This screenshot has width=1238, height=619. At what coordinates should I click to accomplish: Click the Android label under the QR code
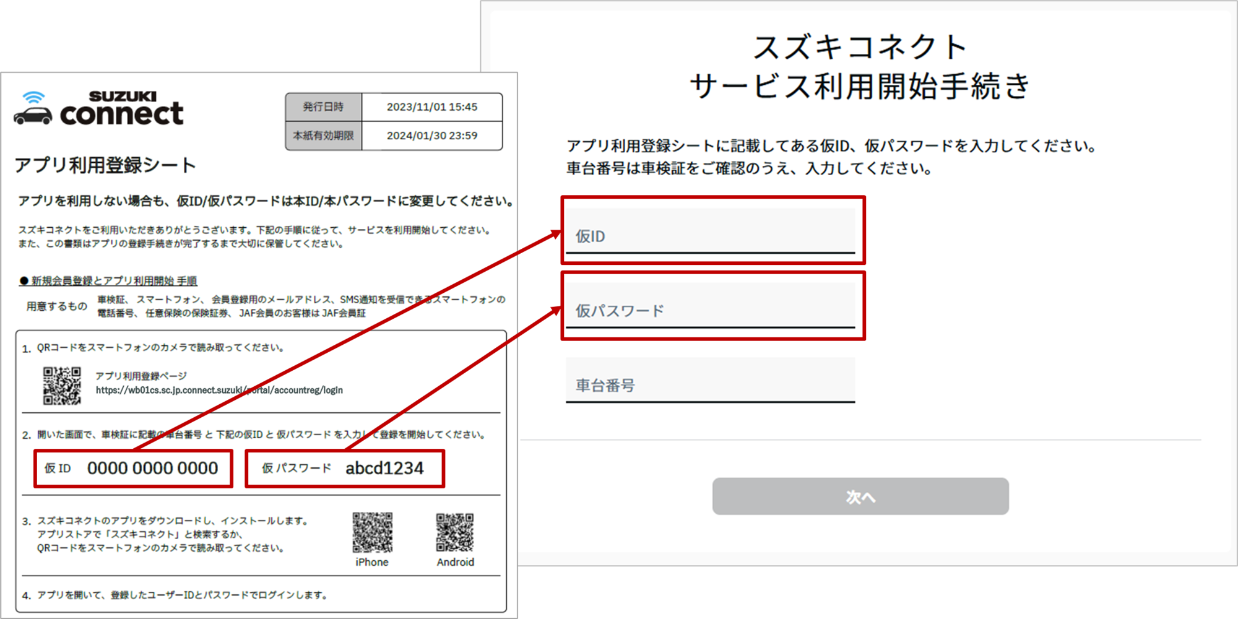[456, 562]
